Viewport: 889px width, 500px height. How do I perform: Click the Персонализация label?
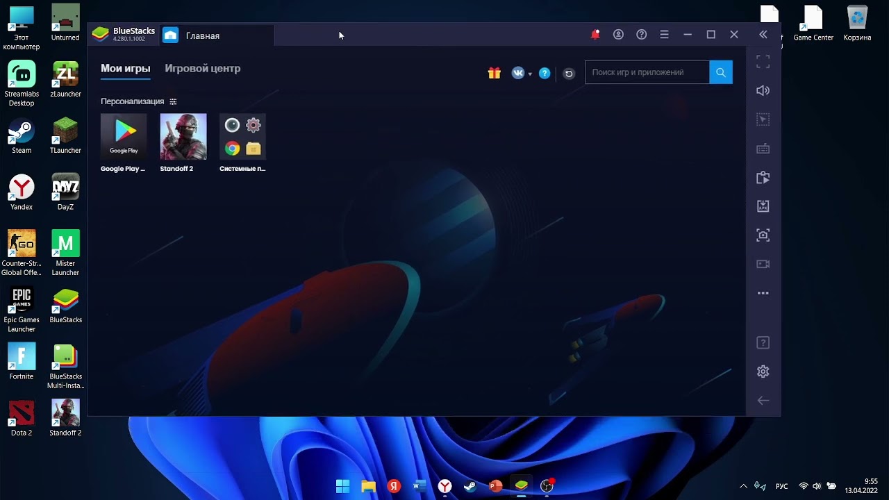coord(132,101)
